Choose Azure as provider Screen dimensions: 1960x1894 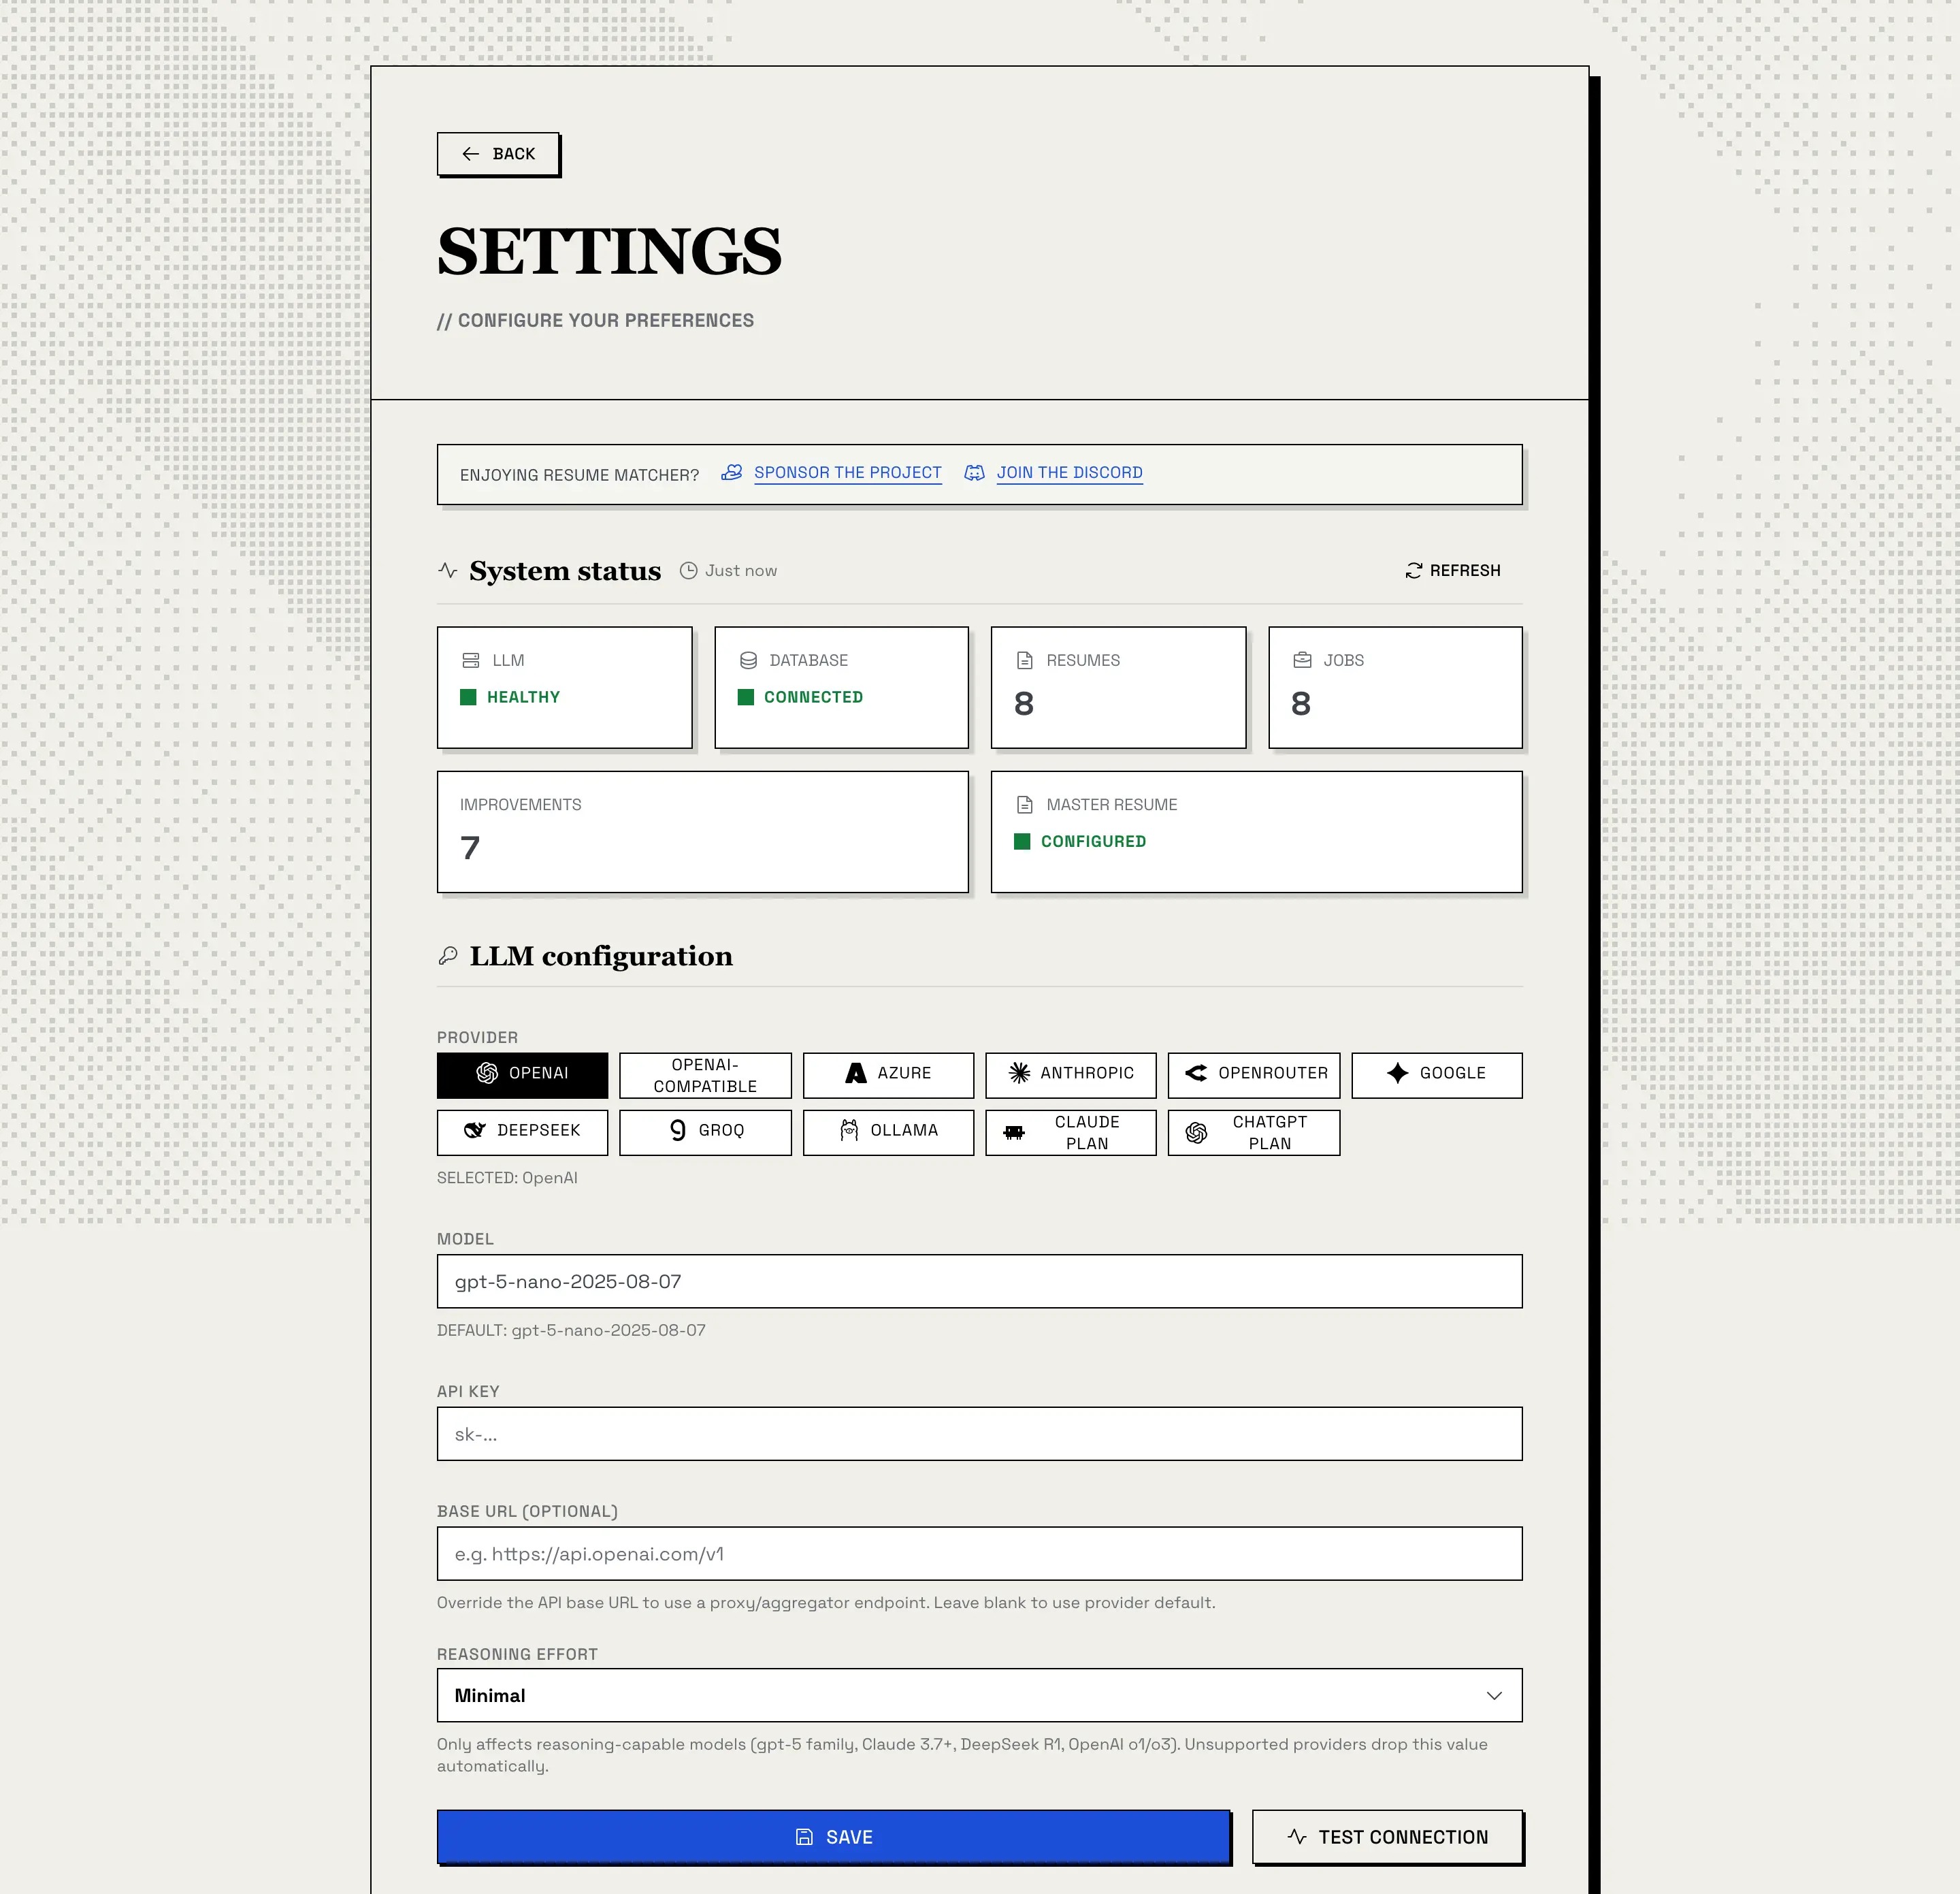[888, 1074]
